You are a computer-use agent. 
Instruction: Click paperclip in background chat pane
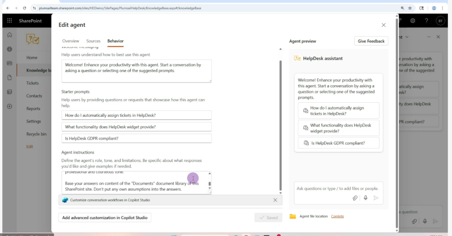414,221
